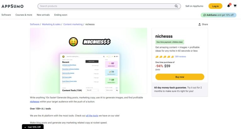The image size is (241, 129).
Task: Click the money-face emoji logo in product image
Action: tap(73, 41)
